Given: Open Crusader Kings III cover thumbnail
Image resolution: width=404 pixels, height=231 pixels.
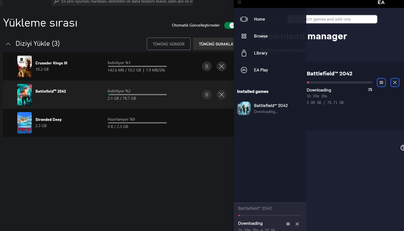Looking at the screenshot, I should [x=24, y=66].
